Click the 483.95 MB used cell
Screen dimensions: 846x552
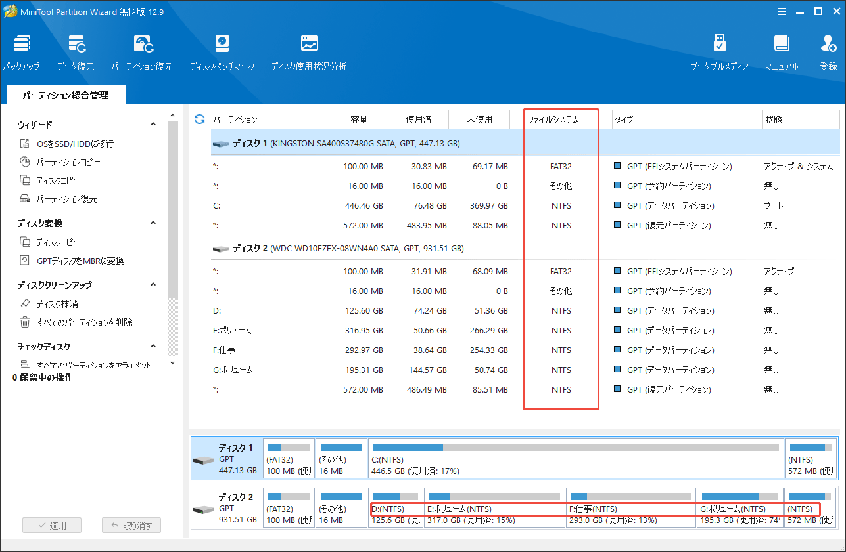[x=426, y=225]
